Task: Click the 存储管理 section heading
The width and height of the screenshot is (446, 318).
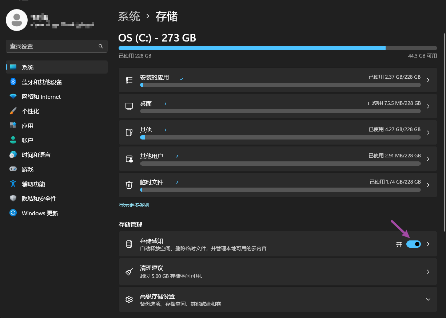Action: [x=131, y=225]
